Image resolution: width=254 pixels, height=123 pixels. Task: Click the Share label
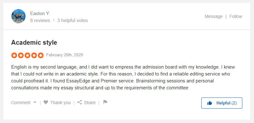(90, 103)
